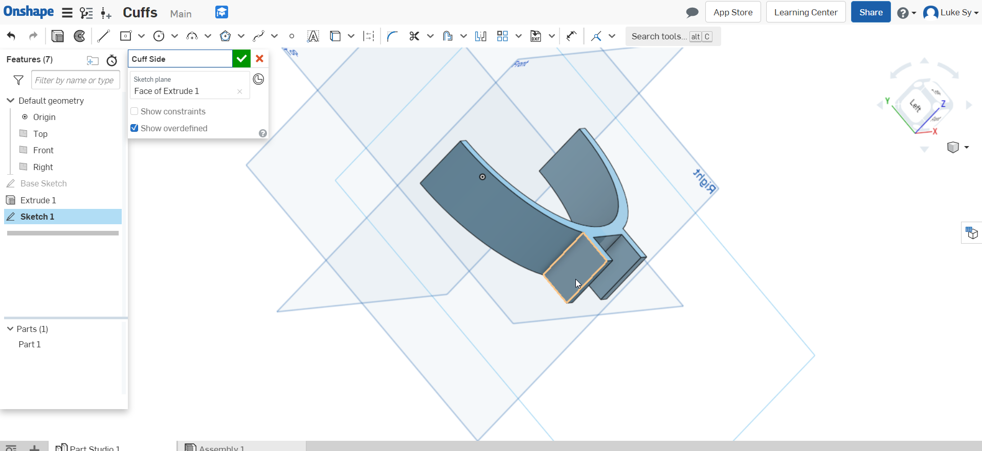Image resolution: width=982 pixels, height=451 pixels.
Task: Open the feature filter funnel icon
Action: pyautogui.click(x=18, y=80)
